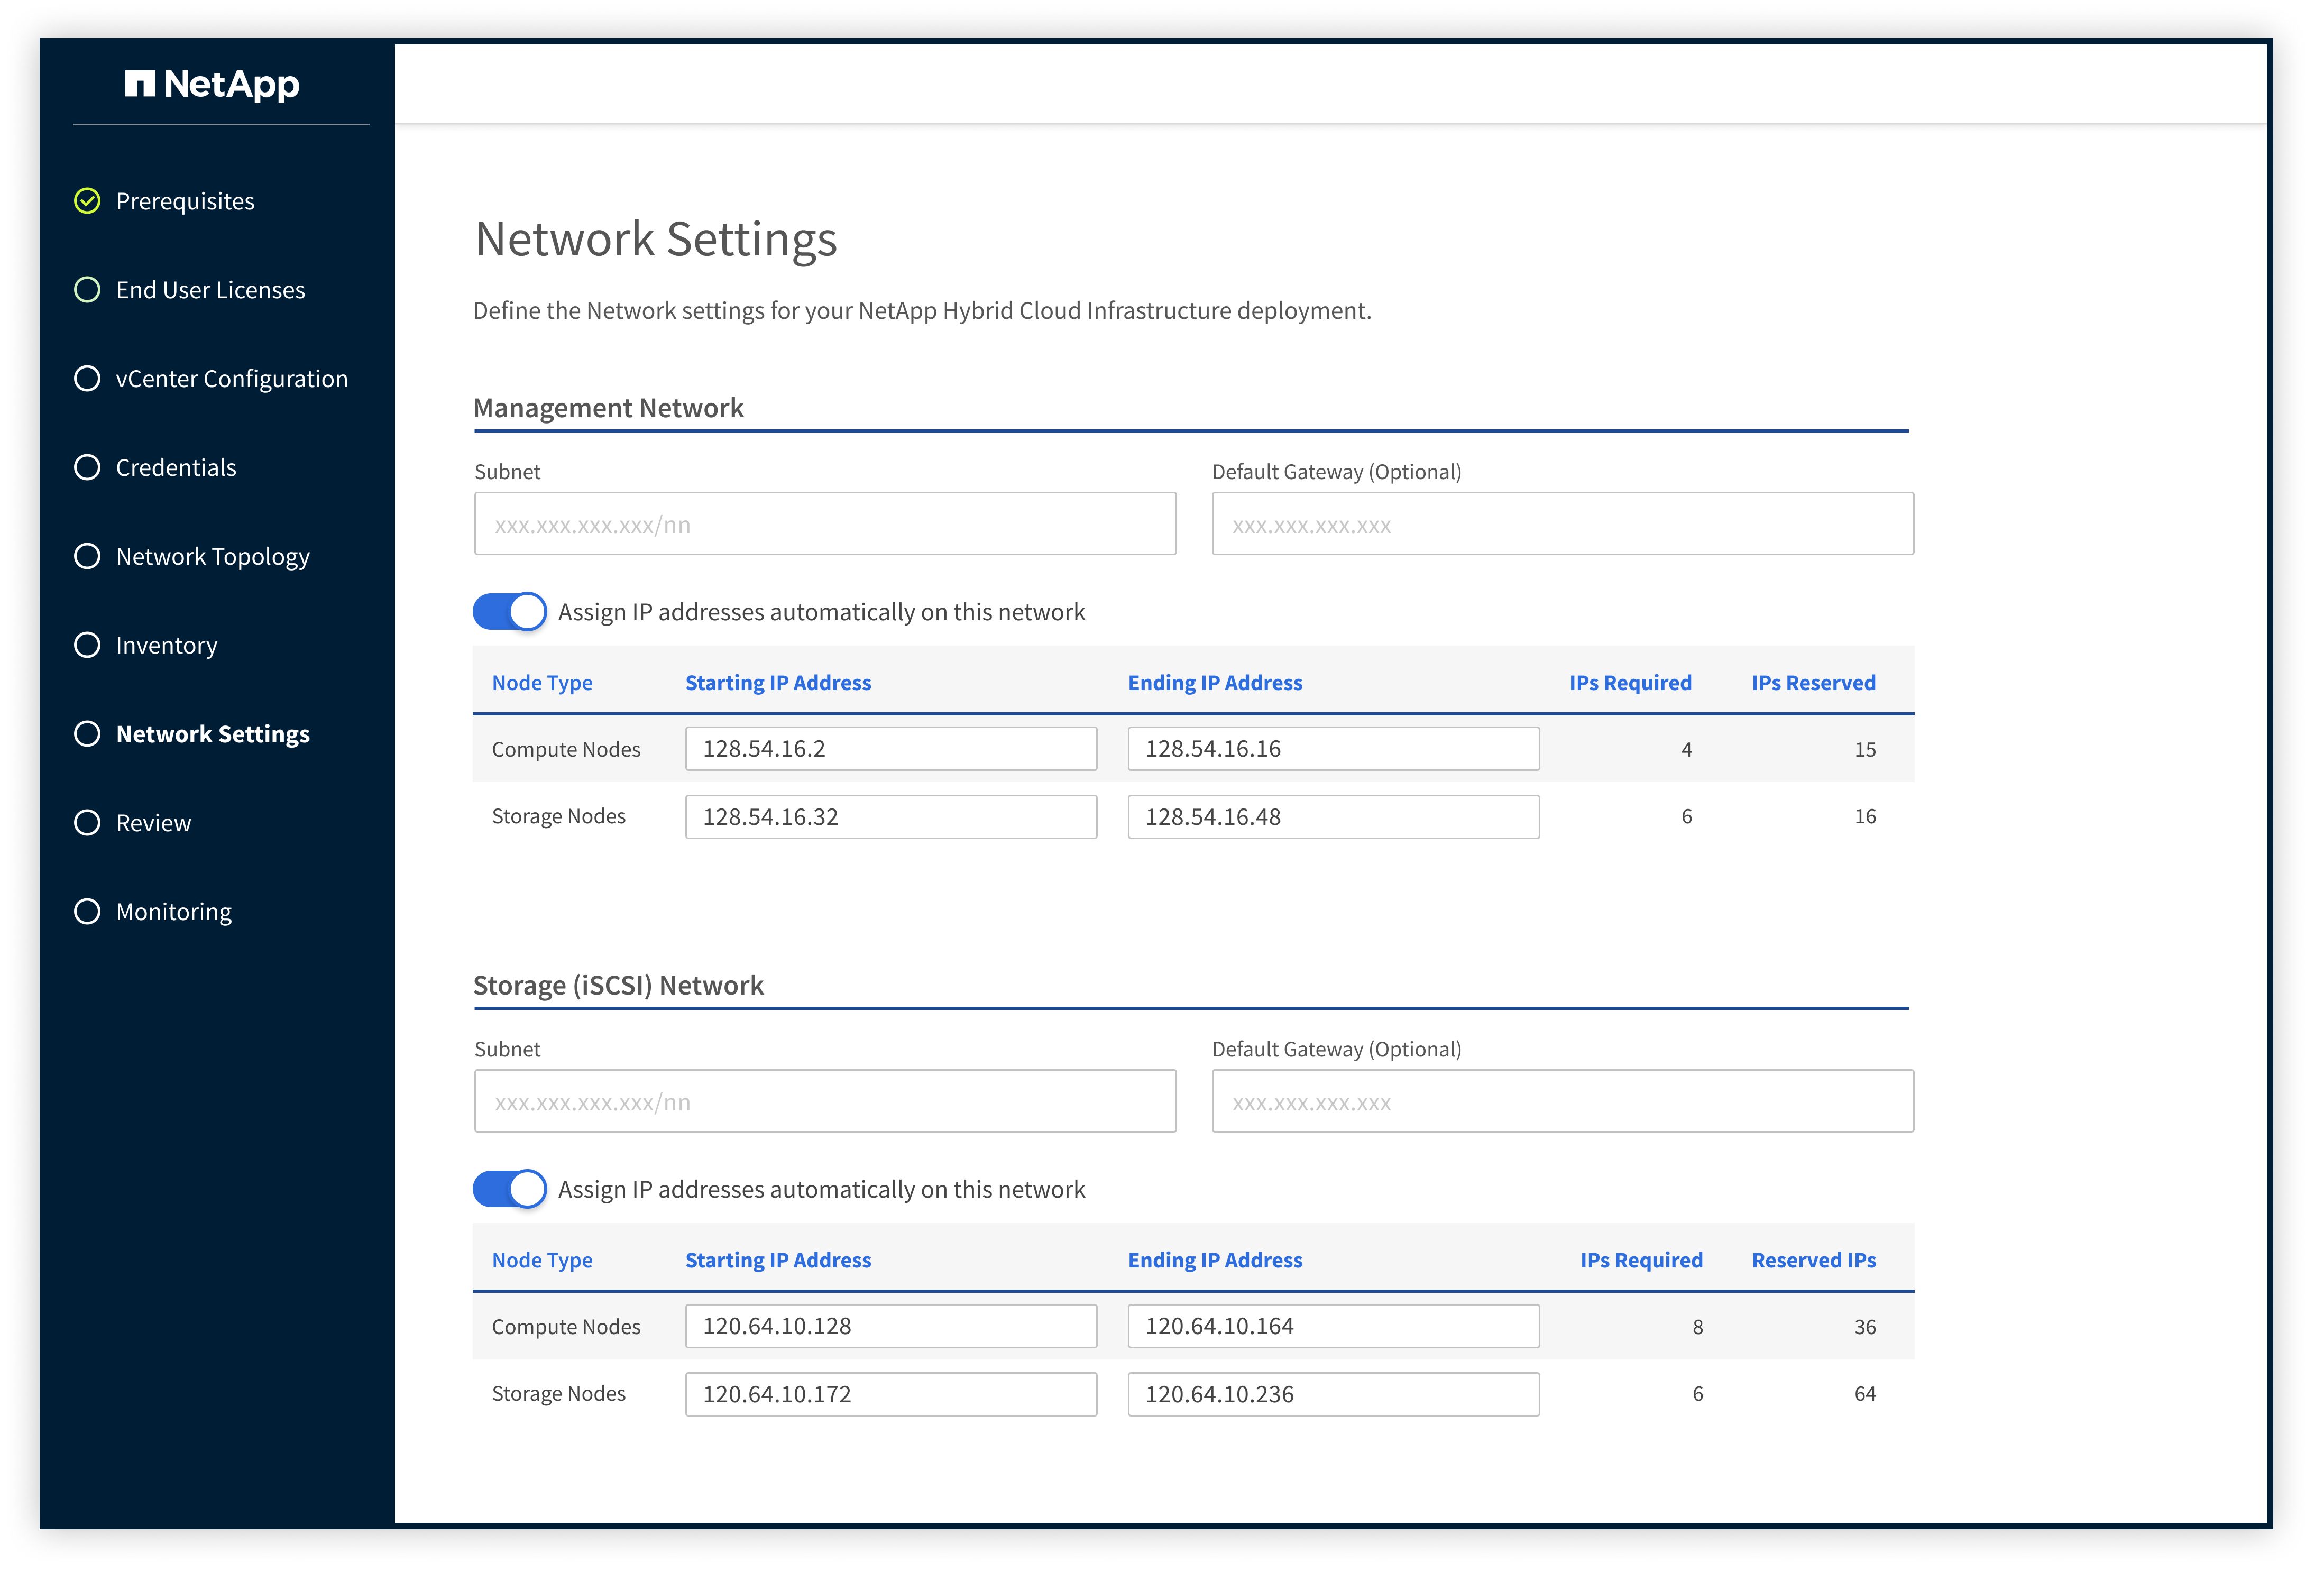Click the NetApp logo

211,84
